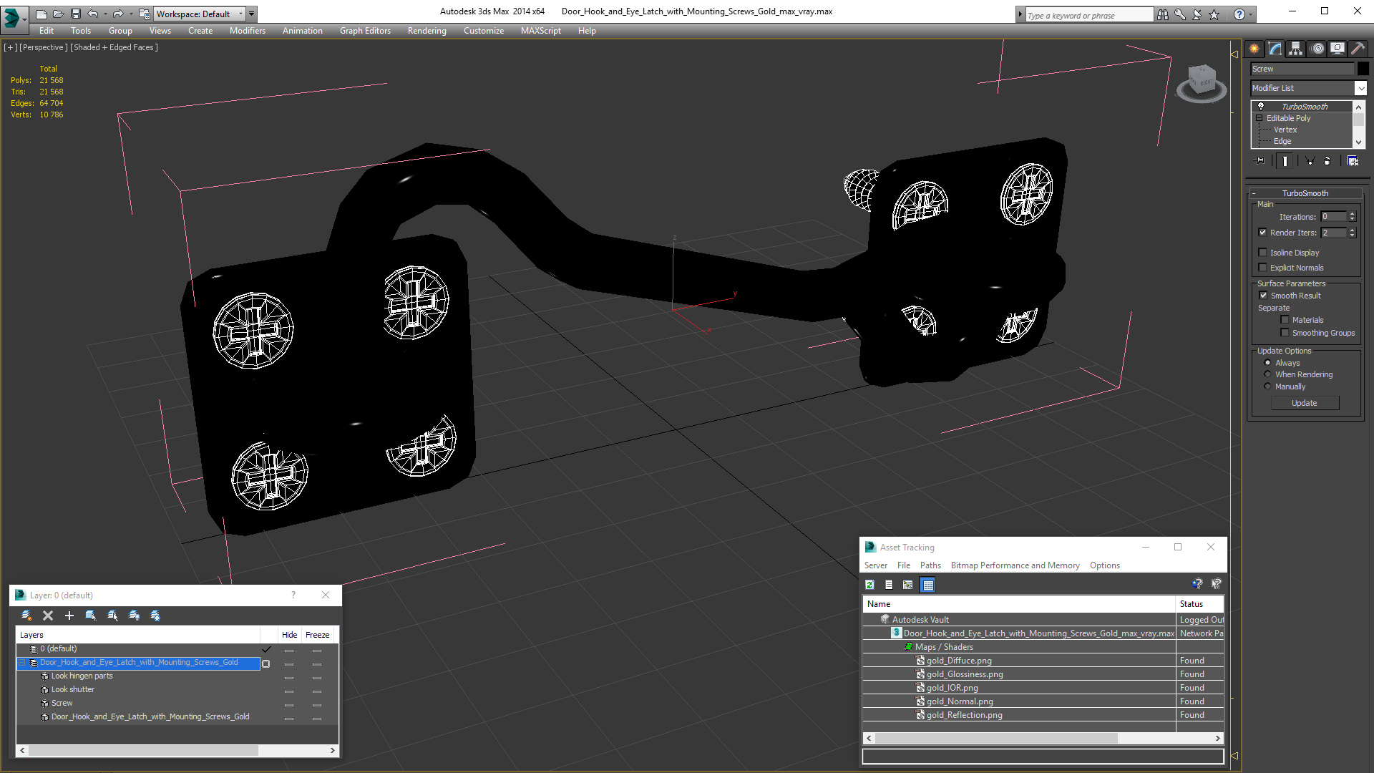The image size is (1374, 773).
Task: Open the Create command panel tab
Action: point(1254,49)
